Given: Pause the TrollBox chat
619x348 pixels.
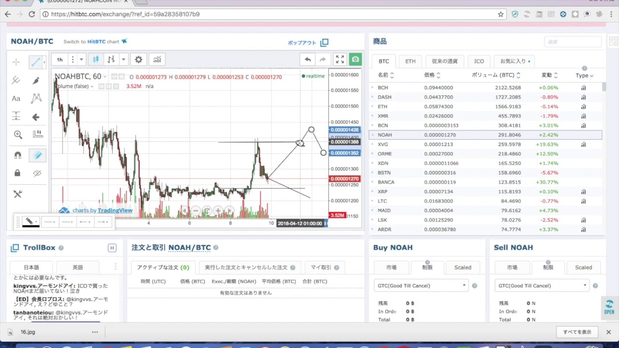Looking at the screenshot, I should (x=112, y=248).
